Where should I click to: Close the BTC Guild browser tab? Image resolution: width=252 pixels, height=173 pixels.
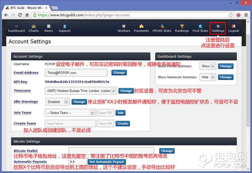click(46, 8)
